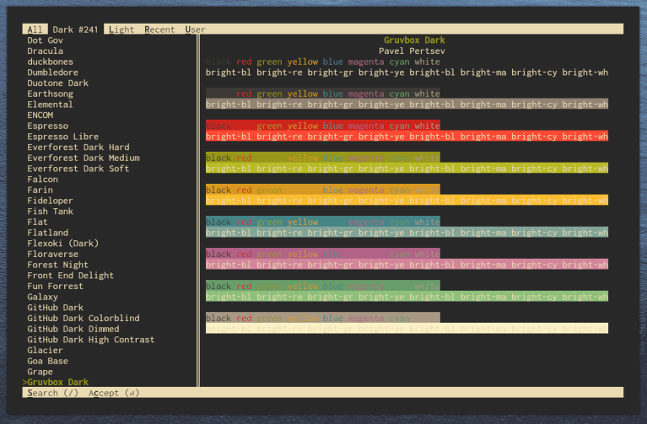The width and height of the screenshot is (647, 424).
Task: Select the Floraverse theme
Action: point(52,254)
